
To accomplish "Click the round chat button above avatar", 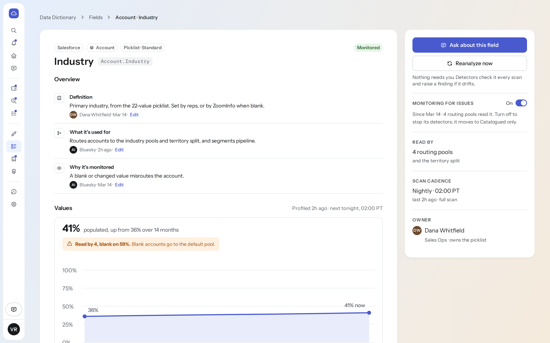I will coord(14,309).
